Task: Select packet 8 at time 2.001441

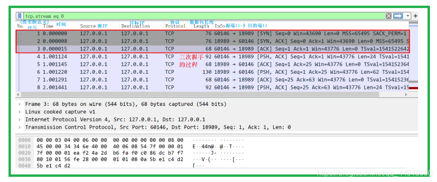Action: tap(213, 87)
